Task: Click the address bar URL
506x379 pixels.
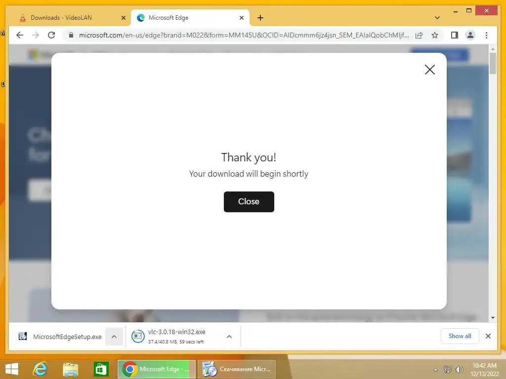Action: click(x=244, y=35)
